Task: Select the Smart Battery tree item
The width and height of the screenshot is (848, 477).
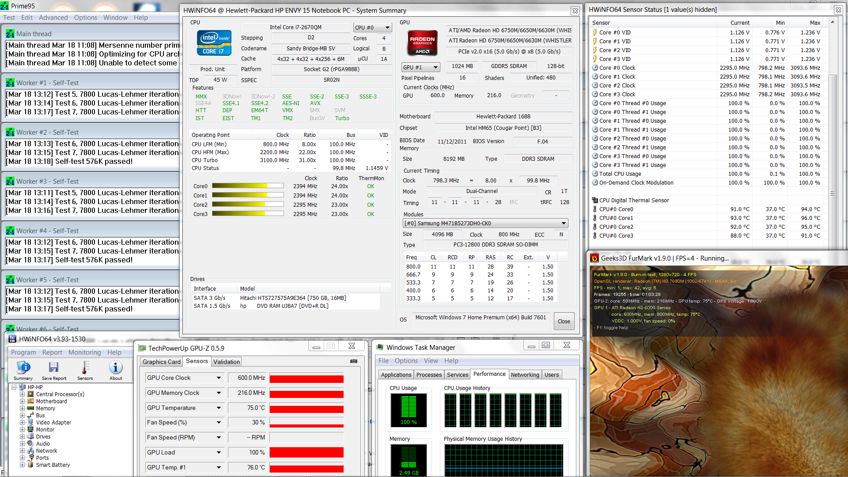Action: tap(53, 465)
